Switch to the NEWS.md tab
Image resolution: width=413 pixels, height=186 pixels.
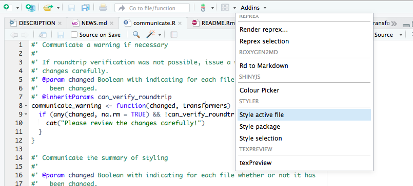coord(94,23)
